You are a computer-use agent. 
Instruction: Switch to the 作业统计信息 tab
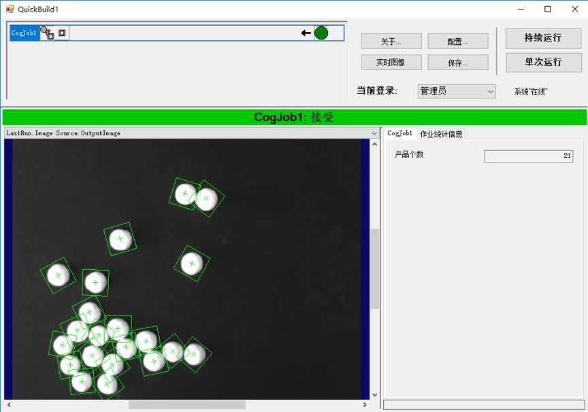coord(441,134)
